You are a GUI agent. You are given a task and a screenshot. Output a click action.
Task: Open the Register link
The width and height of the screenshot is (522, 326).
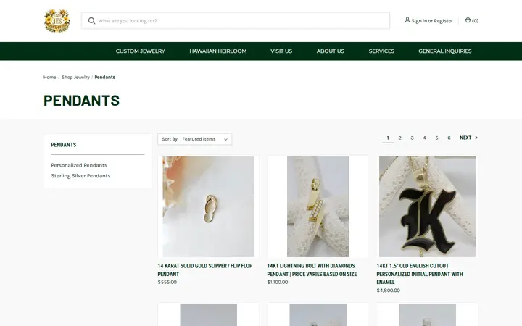tap(443, 20)
